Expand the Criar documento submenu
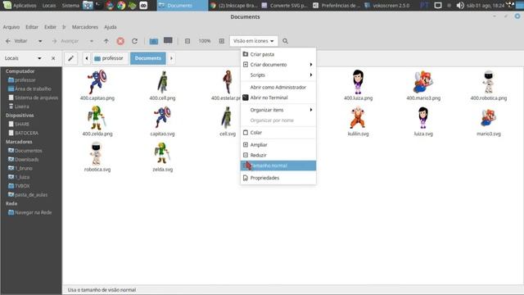The height and width of the screenshot is (295, 524). coord(278,65)
